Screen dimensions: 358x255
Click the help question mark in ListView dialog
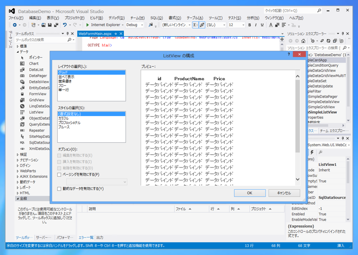tap(289, 54)
